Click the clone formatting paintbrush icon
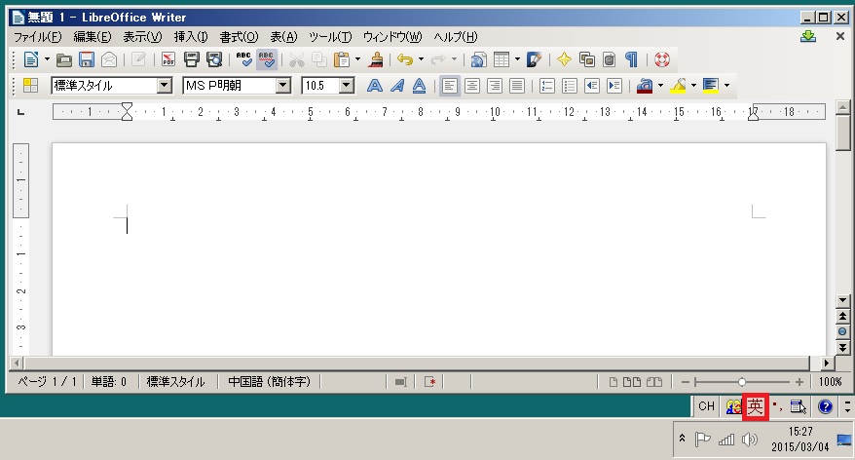 click(x=375, y=59)
